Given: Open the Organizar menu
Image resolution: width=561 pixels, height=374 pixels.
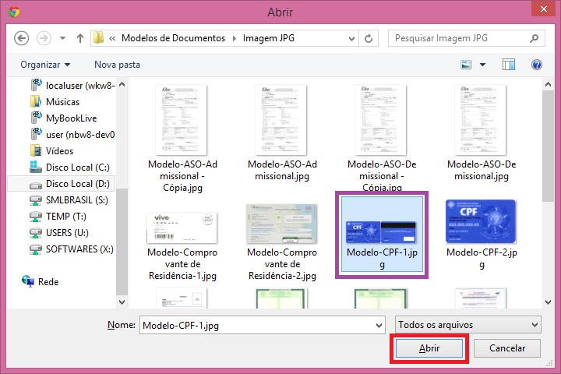Looking at the screenshot, I should click(x=45, y=65).
